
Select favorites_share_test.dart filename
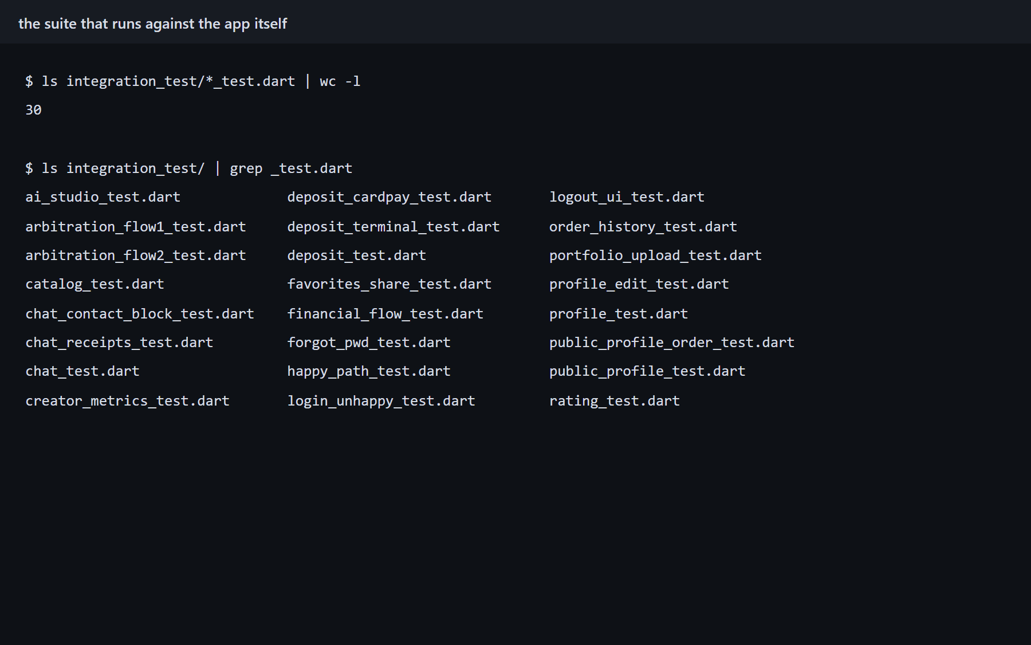[389, 285]
